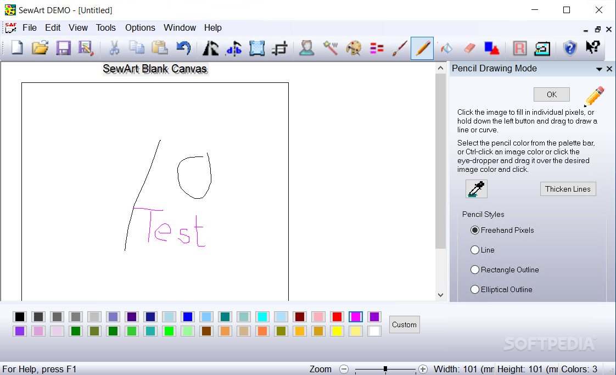The image size is (616, 375).
Task: Cut selection with the scissors icon
Action: [114, 48]
